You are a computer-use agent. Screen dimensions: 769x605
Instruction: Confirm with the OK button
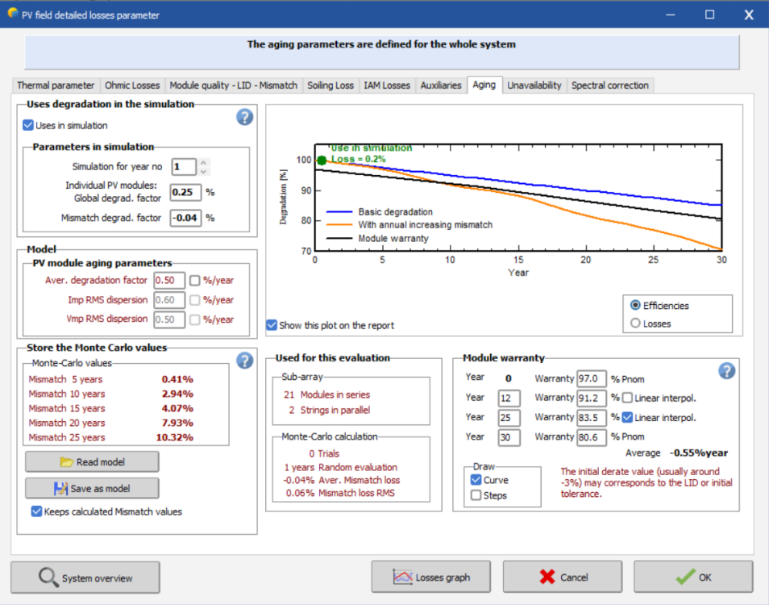pyautogui.click(x=692, y=578)
